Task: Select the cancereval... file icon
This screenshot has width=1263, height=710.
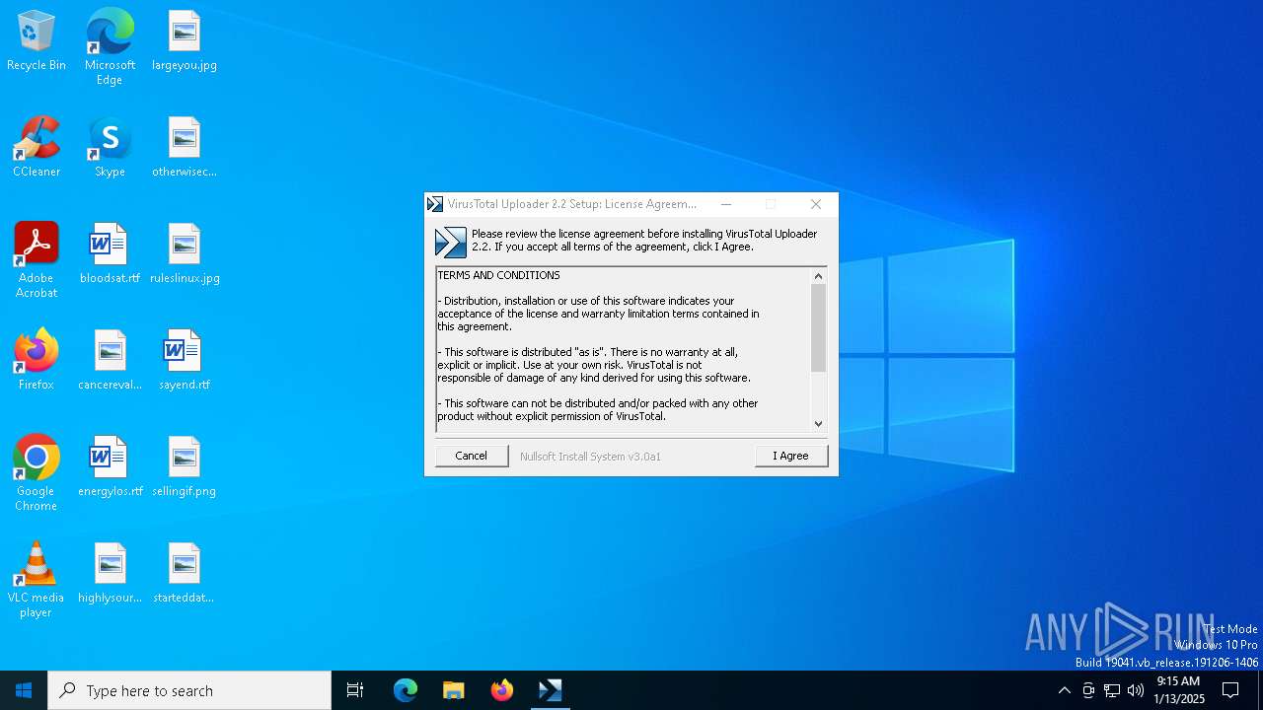Action: click(x=110, y=361)
